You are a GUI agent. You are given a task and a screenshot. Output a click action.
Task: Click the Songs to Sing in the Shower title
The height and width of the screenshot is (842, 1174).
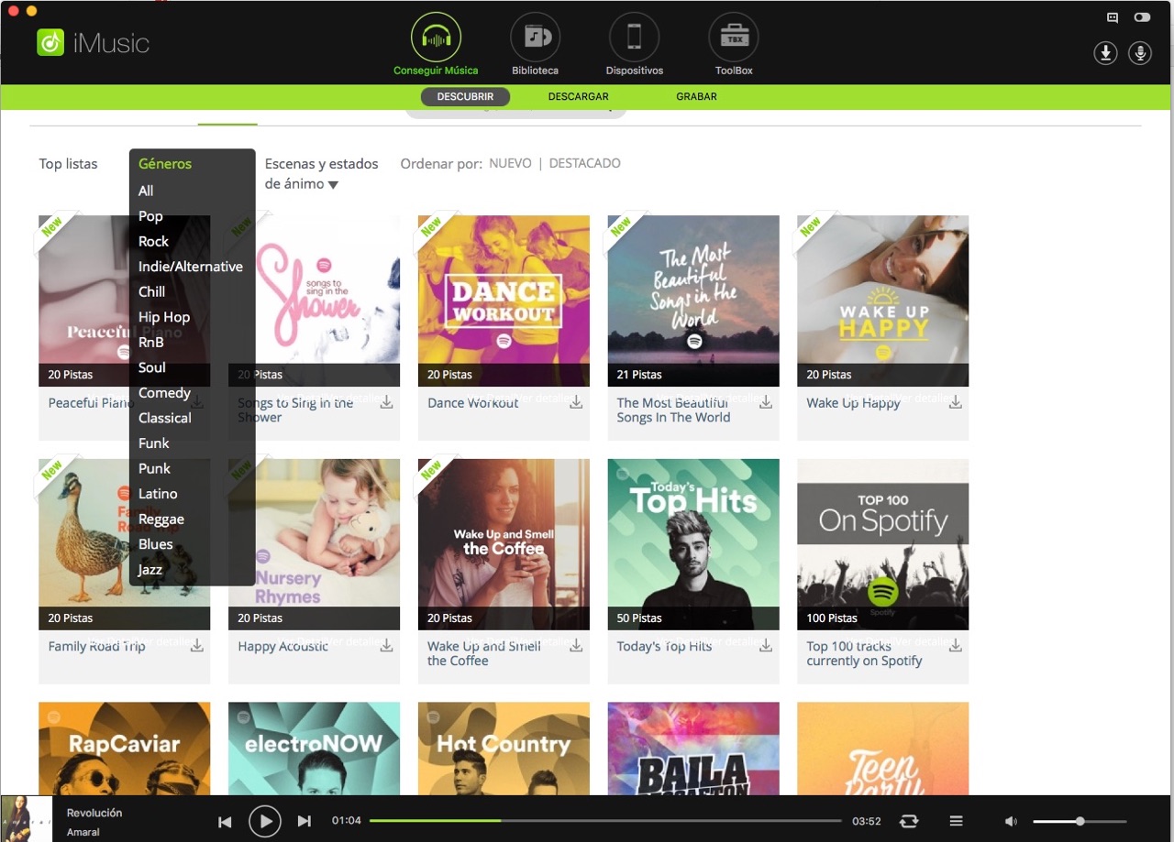pos(295,410)
